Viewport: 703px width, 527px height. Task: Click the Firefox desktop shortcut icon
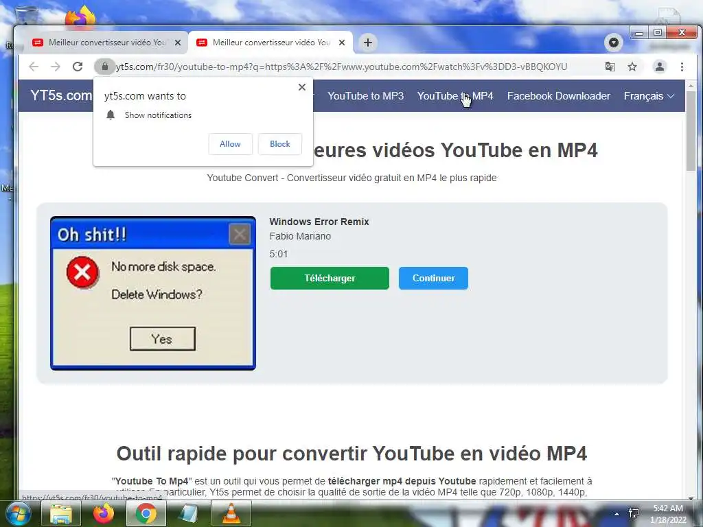(x=80, y=18)
